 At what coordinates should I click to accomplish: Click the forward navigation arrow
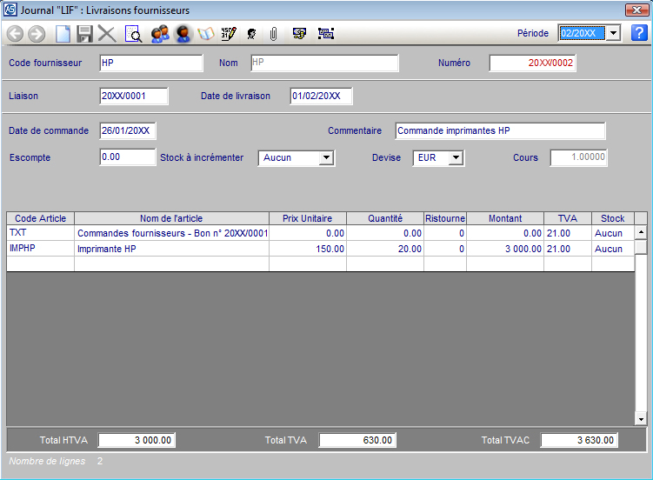[x=37, y=34]
